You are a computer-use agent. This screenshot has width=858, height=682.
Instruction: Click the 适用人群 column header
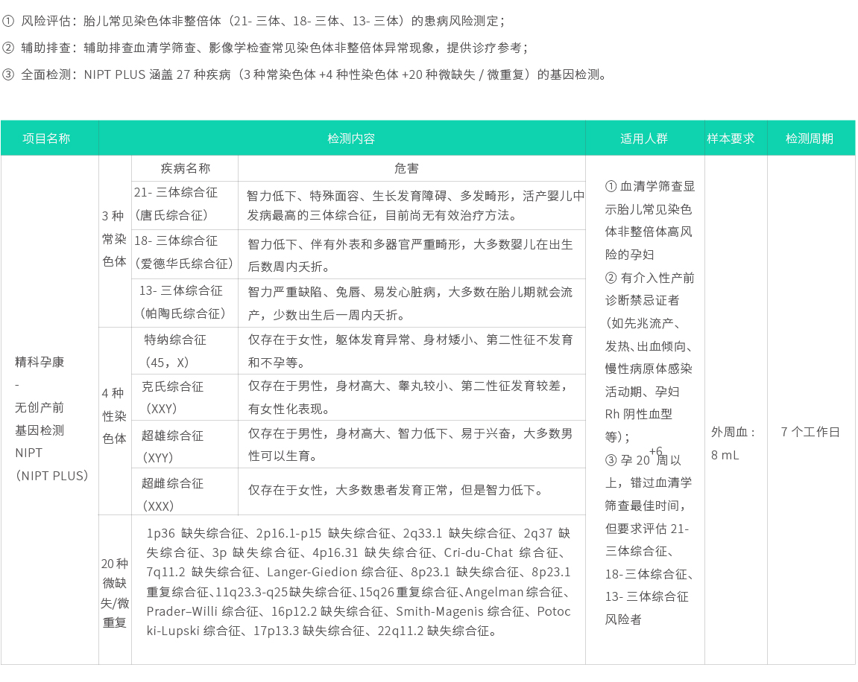coord(644,137)
